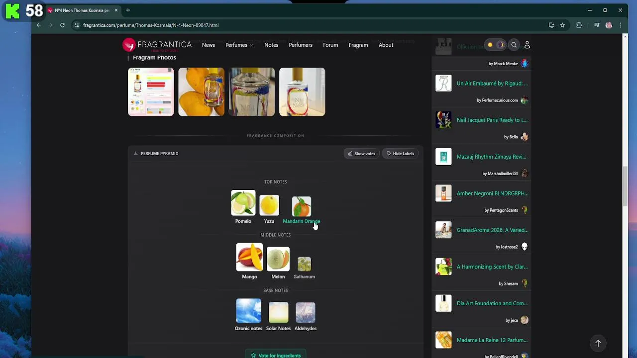Open Un Air Embaumé by Rigaud article
The image size is (637, 358).
tap(492, 84)
